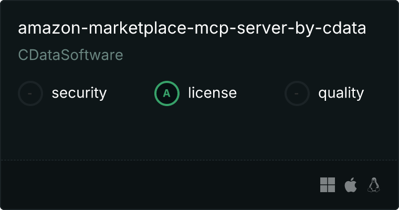Select the license label
The height and width of the screenshot is (210, 399).
click(212, 92)
